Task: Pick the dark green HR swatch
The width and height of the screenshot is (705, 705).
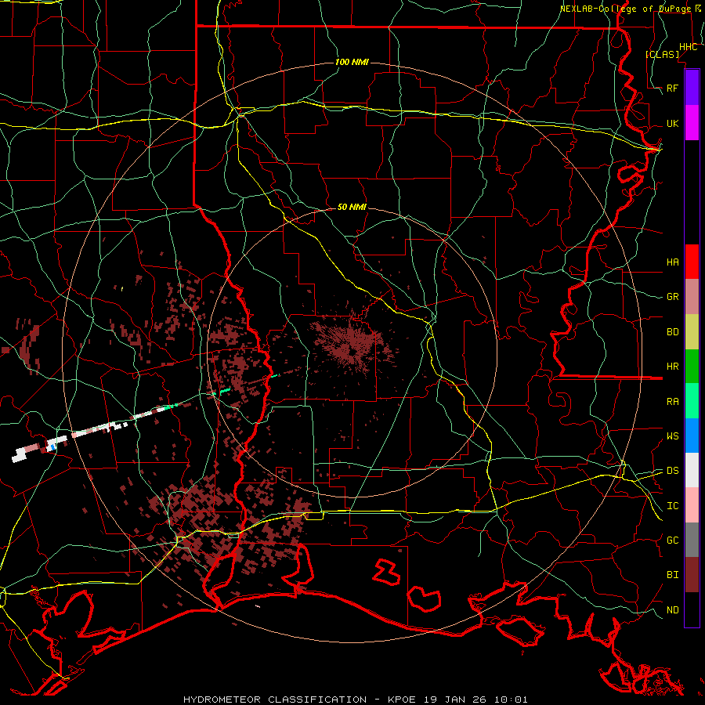Action: coord(692,366)
